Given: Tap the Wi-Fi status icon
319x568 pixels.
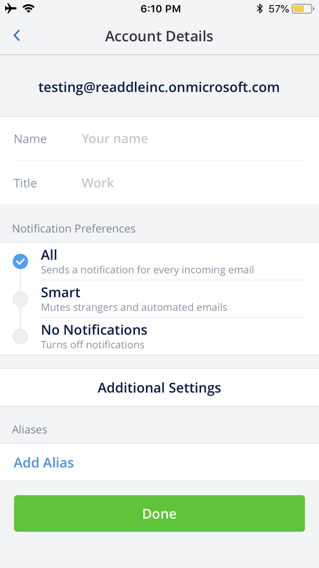Looking at the screenshot, I should (x=29, y=9).
